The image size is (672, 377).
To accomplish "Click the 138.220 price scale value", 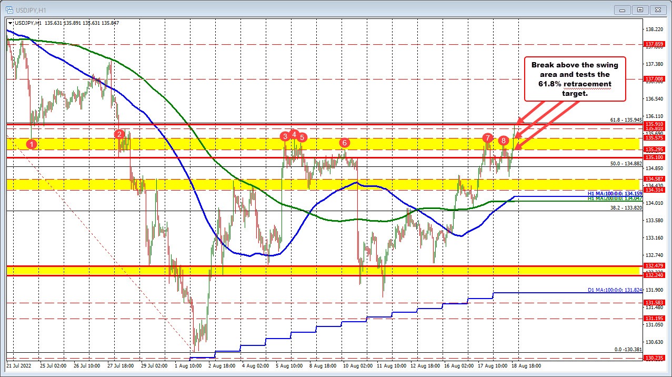I will coord(655,29).
